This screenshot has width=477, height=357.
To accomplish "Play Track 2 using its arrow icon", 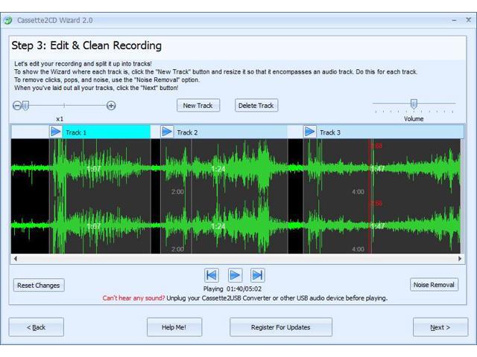I will point(167,132).
